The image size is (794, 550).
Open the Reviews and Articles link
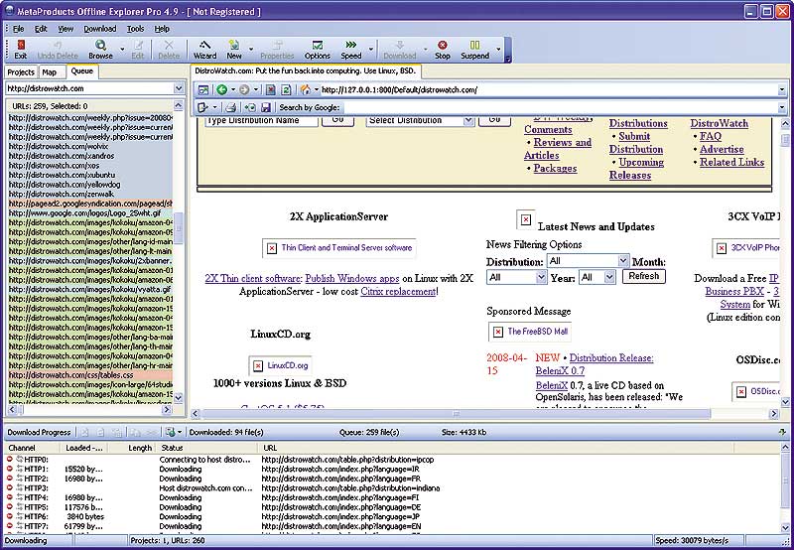(x=558, y=149)
